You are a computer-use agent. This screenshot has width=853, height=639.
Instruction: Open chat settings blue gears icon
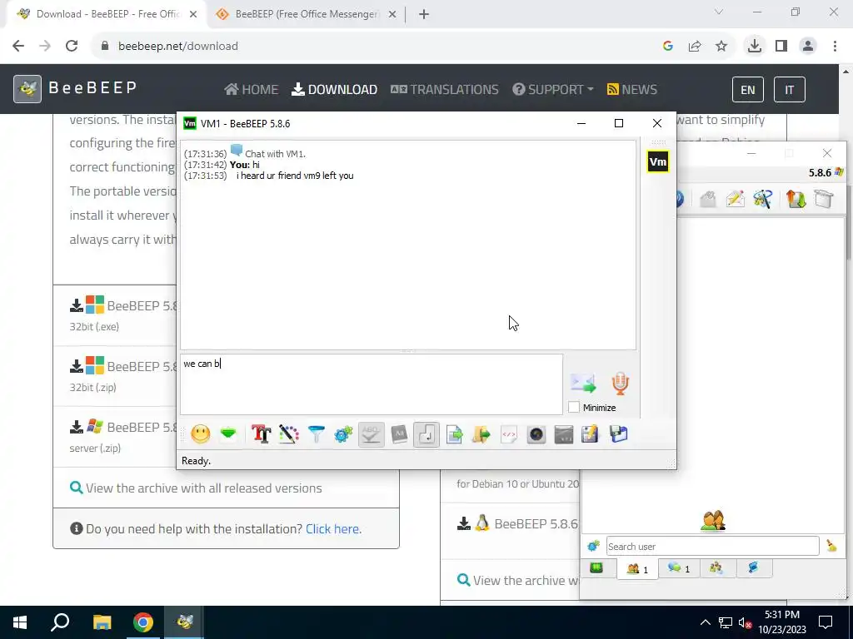pyautogui.click(x=343, y=434)
